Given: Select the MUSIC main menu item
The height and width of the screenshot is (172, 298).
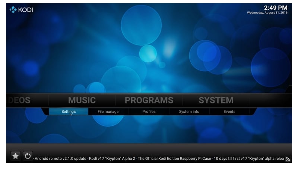Looking at the screenshot, I should click(82, 100).
